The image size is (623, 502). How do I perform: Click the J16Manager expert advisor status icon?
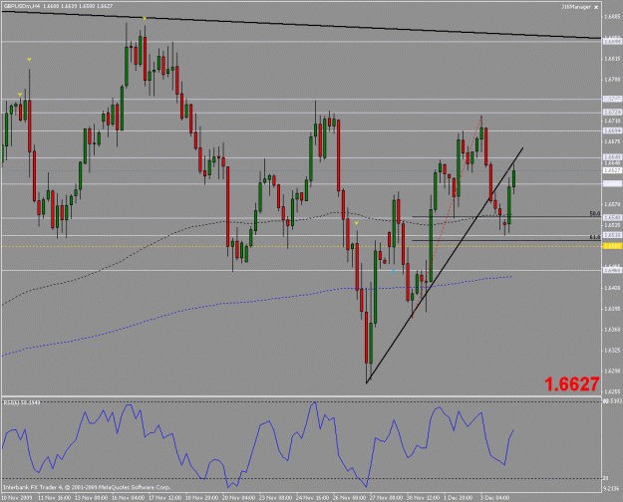[596, 7]
